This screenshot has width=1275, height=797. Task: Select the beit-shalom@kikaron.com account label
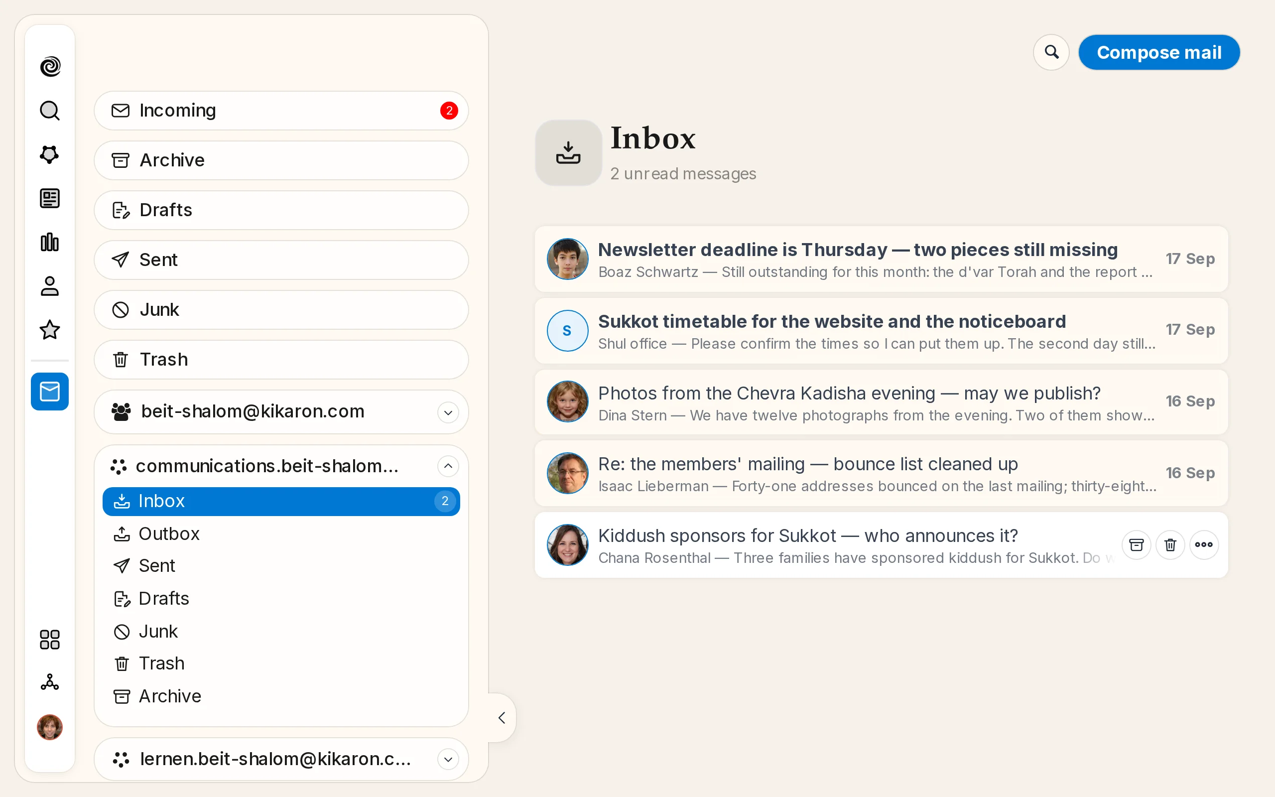pos(253,411)
